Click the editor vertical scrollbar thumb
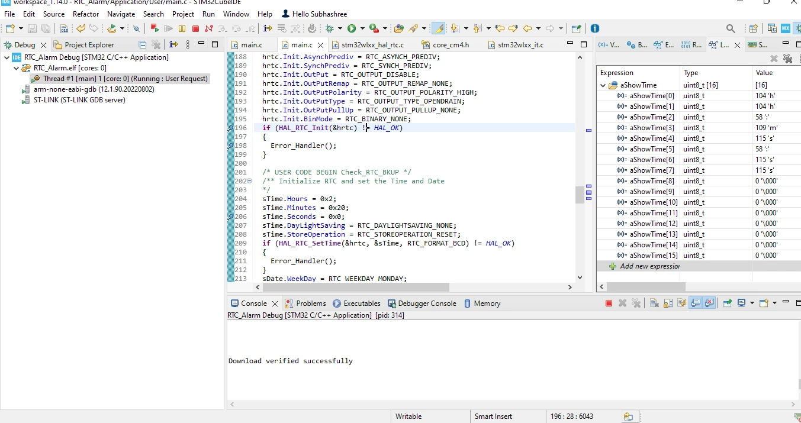Screen dimensions: 801x423 pyautogui.click(x=579, y=195)
